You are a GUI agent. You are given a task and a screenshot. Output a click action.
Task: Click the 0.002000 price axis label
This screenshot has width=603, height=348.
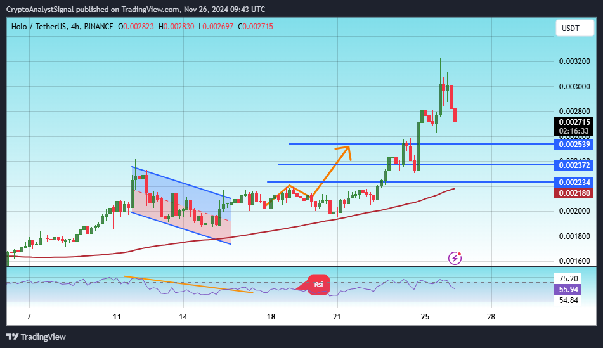point(574,211)
